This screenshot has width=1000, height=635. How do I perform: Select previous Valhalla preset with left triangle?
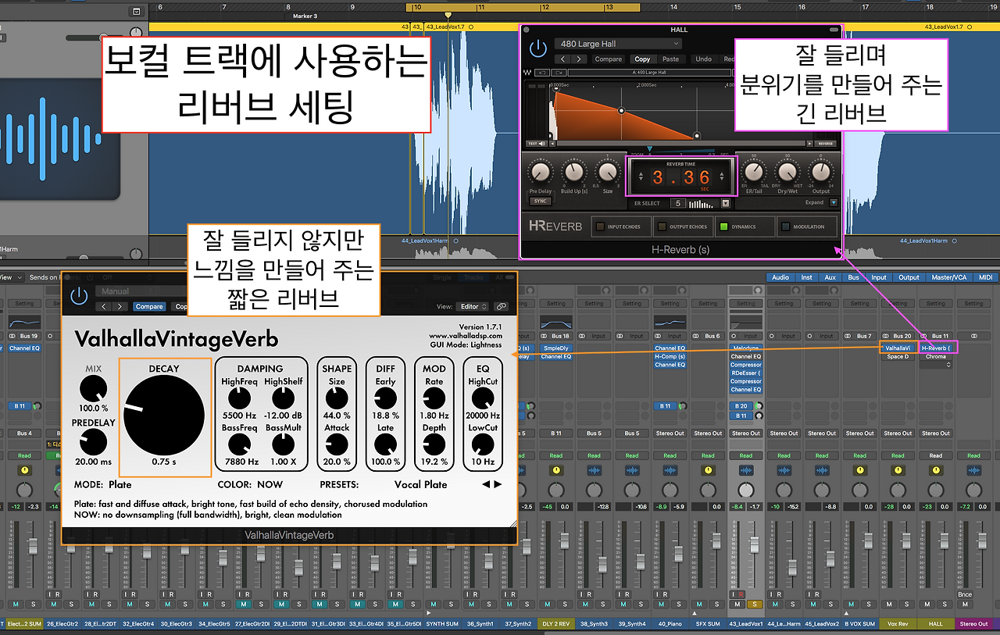point(485,484)
